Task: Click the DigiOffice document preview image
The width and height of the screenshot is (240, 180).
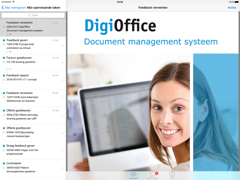Action: tap(153, 91)
